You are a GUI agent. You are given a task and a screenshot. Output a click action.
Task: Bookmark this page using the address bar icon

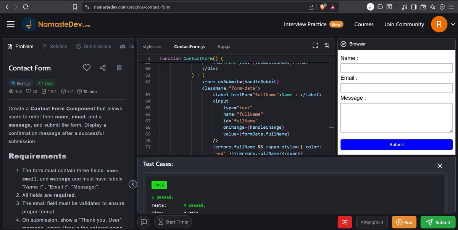pos(75,7)
